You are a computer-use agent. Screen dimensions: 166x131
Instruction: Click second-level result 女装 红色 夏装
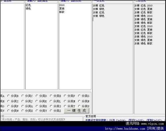[143, 30]
